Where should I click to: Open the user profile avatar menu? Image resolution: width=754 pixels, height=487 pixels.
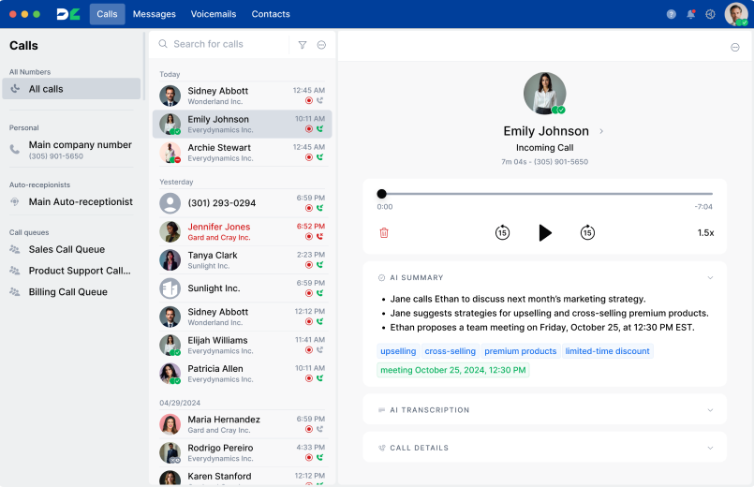pyautogui.click(x=735, y=14)
